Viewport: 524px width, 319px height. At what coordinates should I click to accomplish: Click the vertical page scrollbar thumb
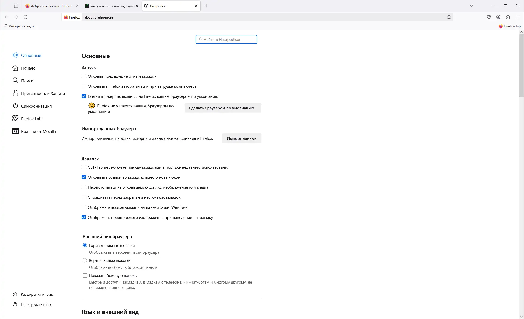point(521,65)
